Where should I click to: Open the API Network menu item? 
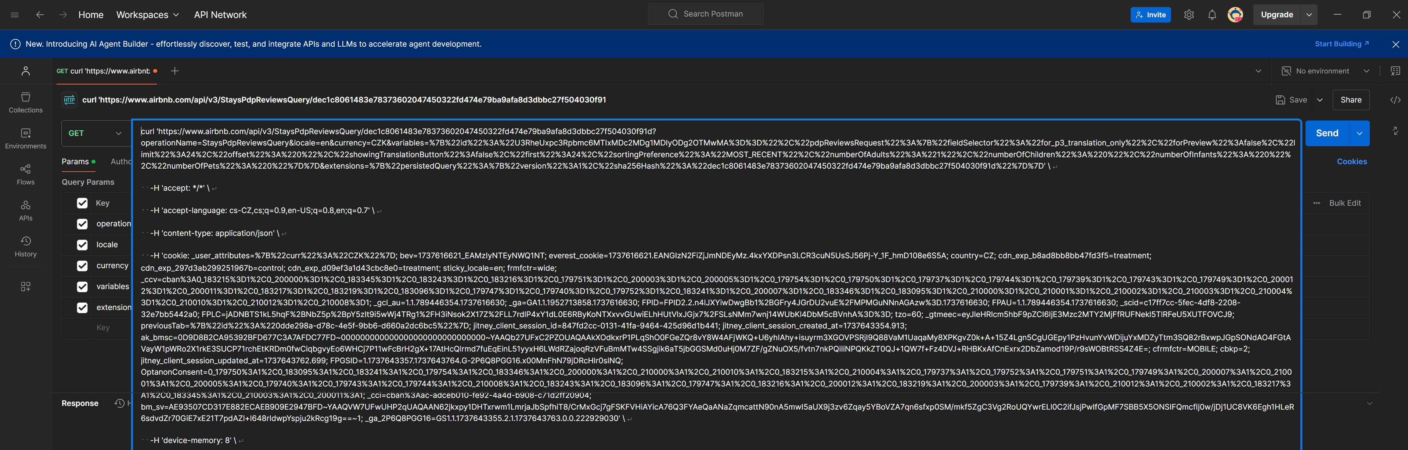pyautogui.click(x=220, y=15)
